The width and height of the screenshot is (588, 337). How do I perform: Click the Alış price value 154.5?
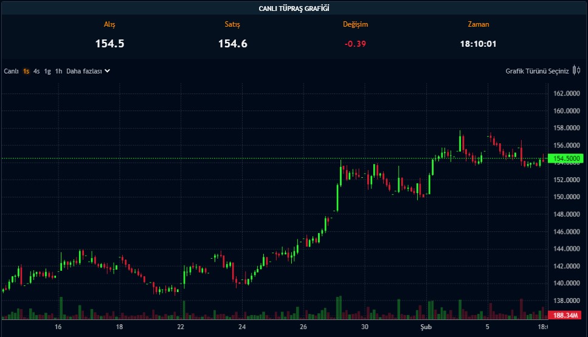point(109,44)
